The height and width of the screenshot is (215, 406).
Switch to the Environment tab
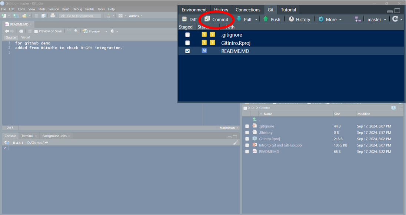coord(194,10)
